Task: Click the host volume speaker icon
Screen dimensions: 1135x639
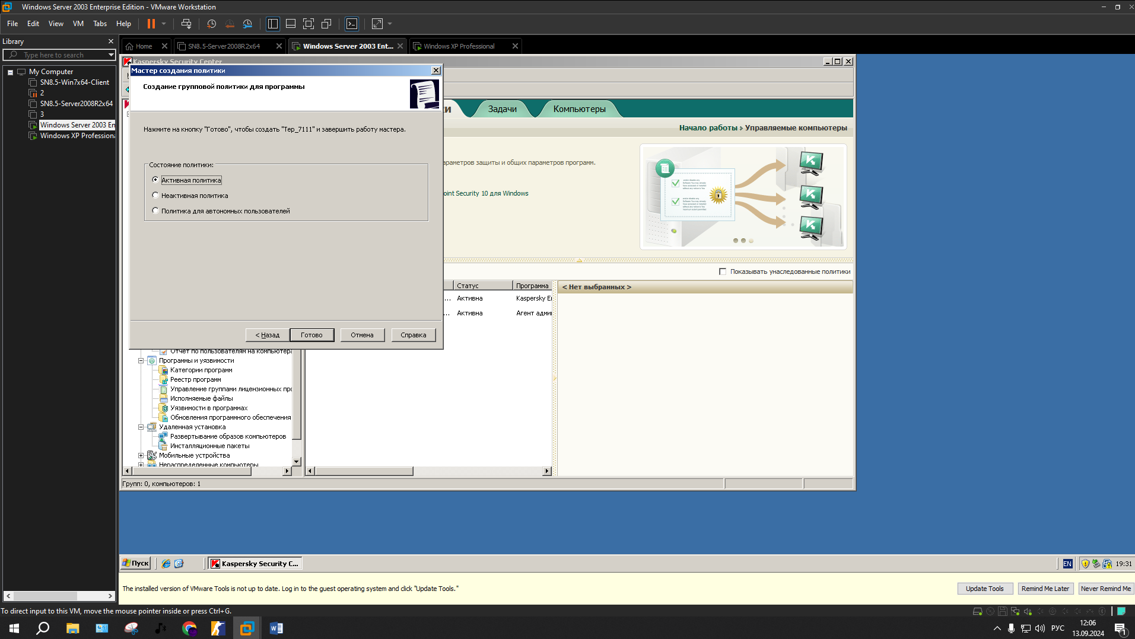Action: pos(1040,628)
